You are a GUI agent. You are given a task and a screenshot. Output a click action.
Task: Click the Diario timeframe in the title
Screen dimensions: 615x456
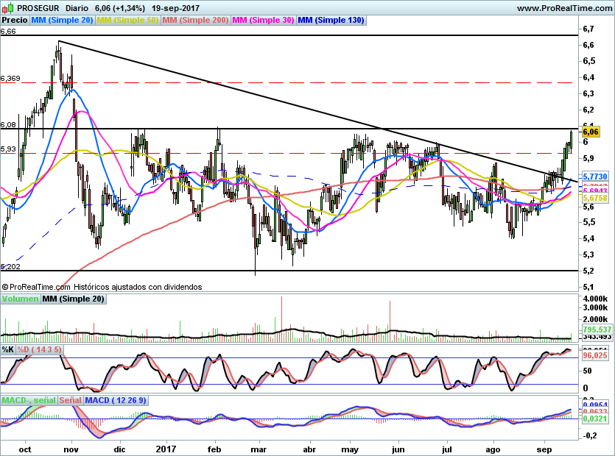(77, 8)
